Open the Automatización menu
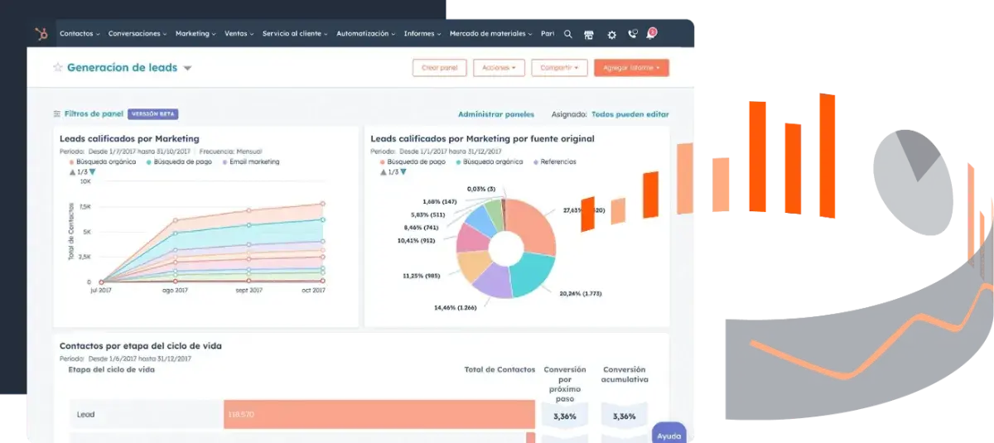 tap(366, 34)
